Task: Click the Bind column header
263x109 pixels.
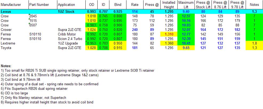Action: coord(118,5)
